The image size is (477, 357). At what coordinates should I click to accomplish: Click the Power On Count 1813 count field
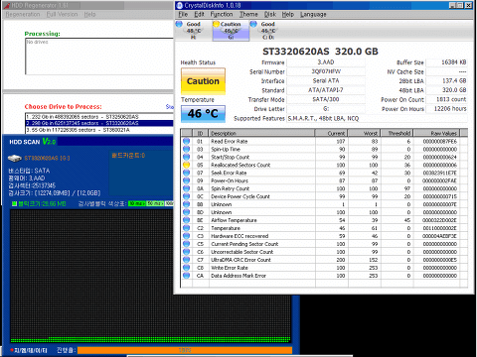[x=446, y=99]
